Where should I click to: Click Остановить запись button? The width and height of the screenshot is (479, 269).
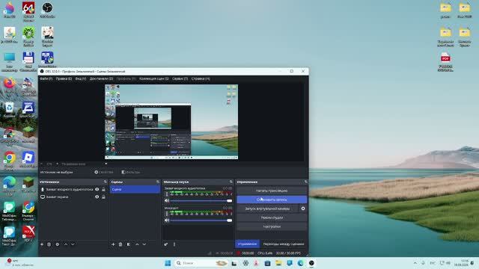272,200
